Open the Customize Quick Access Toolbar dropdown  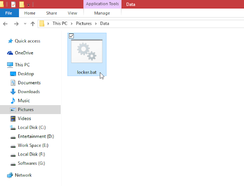[29, 5]
